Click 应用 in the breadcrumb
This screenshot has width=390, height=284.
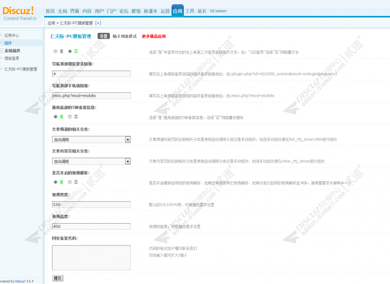coord(51,23)
